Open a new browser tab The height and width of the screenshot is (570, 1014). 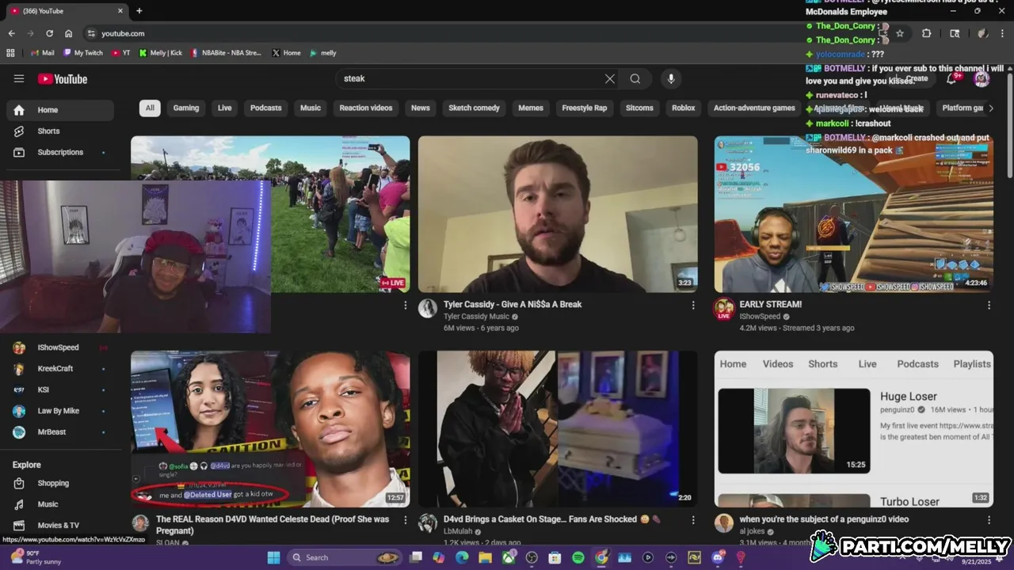tap(139, 11)
